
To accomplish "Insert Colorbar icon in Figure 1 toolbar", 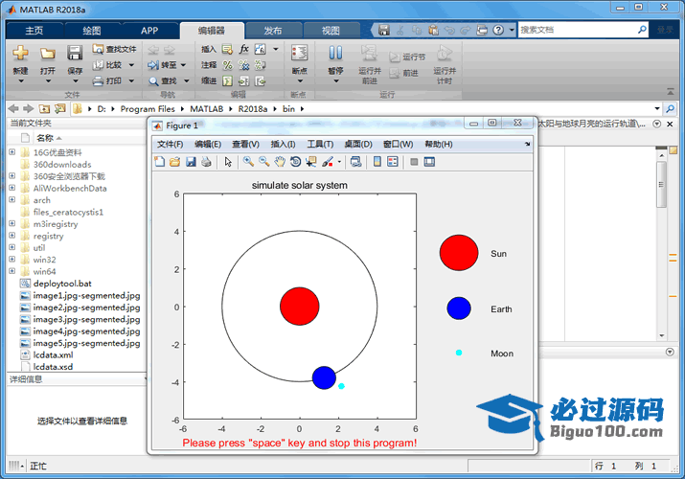I will pos(377,162).
